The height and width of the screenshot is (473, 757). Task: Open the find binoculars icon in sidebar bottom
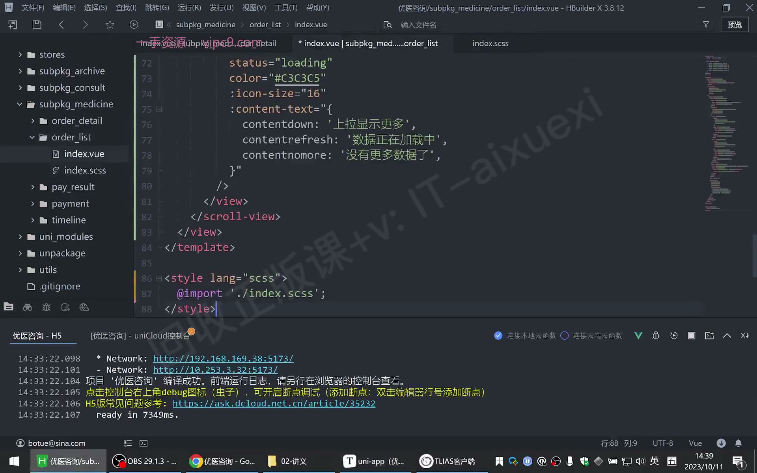(x=27, y=307)
